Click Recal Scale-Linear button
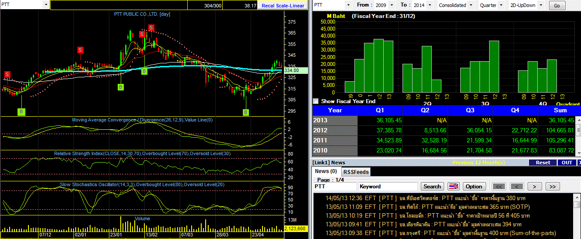 283,5
